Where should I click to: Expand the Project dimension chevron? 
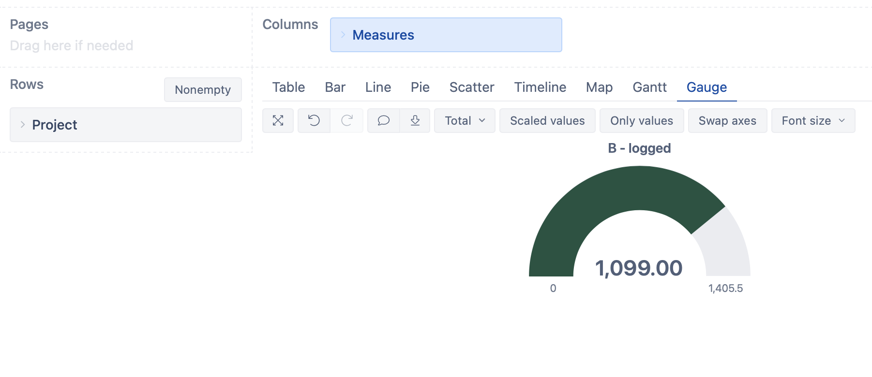coord(23,125)
